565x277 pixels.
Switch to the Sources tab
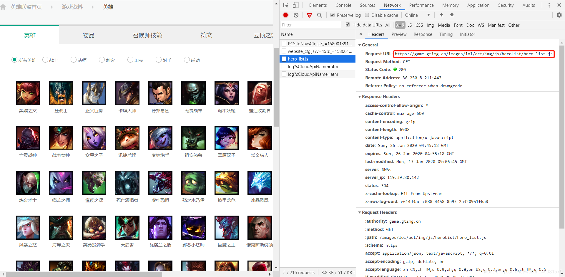pos(368,5)
